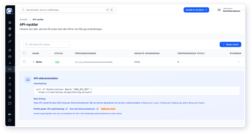252x134 pixels.
Task: Expand the demo key row chevron
Action: tap(34, 62)
